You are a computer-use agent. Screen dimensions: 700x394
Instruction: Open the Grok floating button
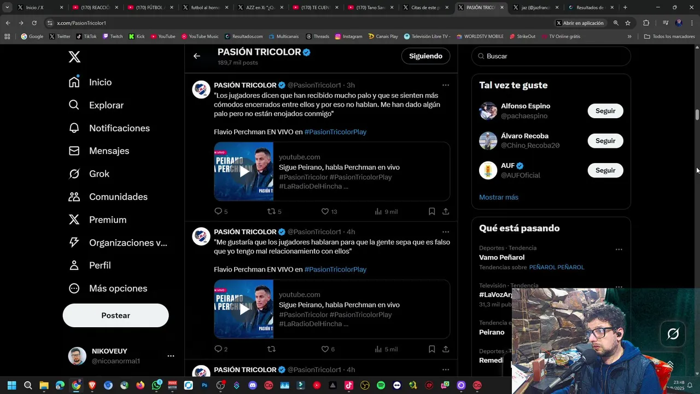tap(673, 333)
